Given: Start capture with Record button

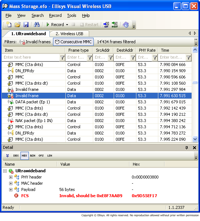Looking at the screenshot, I should pos(56,25).
